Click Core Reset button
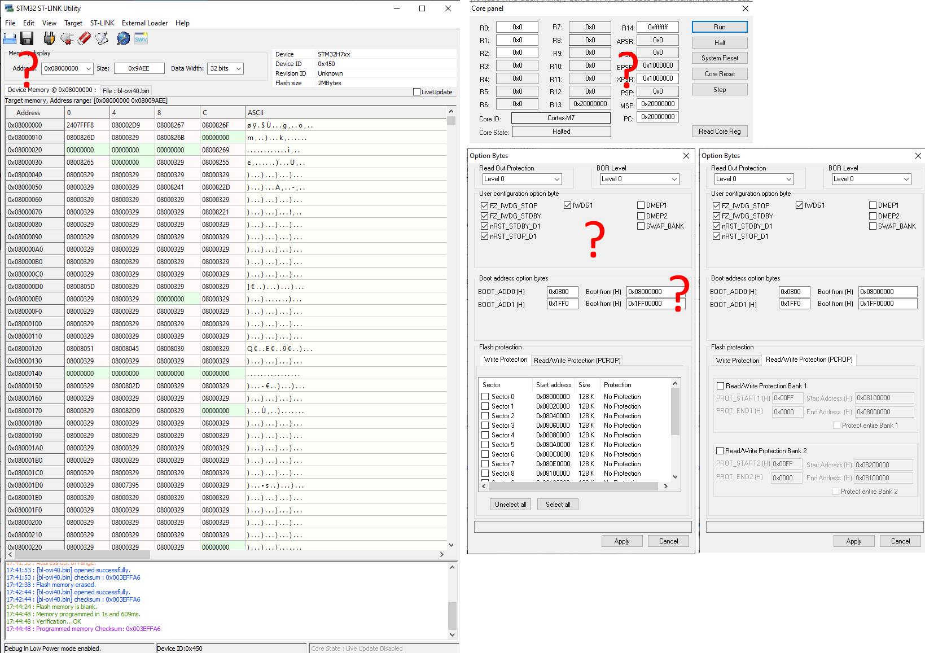 pyautogui.click(x=720, y=74)
